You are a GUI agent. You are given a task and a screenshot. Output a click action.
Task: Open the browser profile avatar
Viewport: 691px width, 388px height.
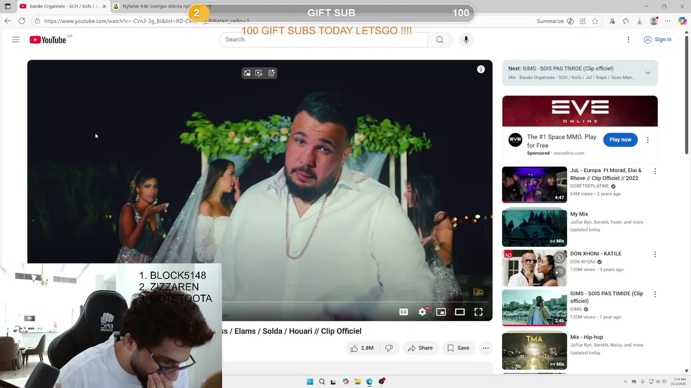click(x=654, y=21)
